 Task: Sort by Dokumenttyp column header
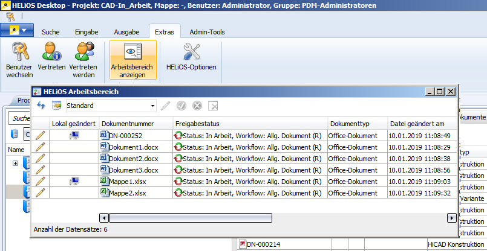(x=358, y=124)
